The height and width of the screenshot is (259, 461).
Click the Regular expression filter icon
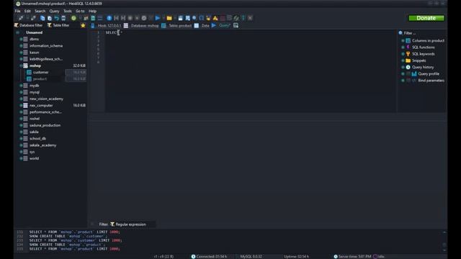click(x=112, y=224)
